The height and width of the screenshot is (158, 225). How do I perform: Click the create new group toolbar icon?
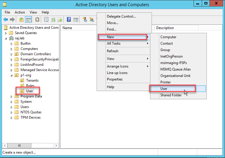[92, 19]
